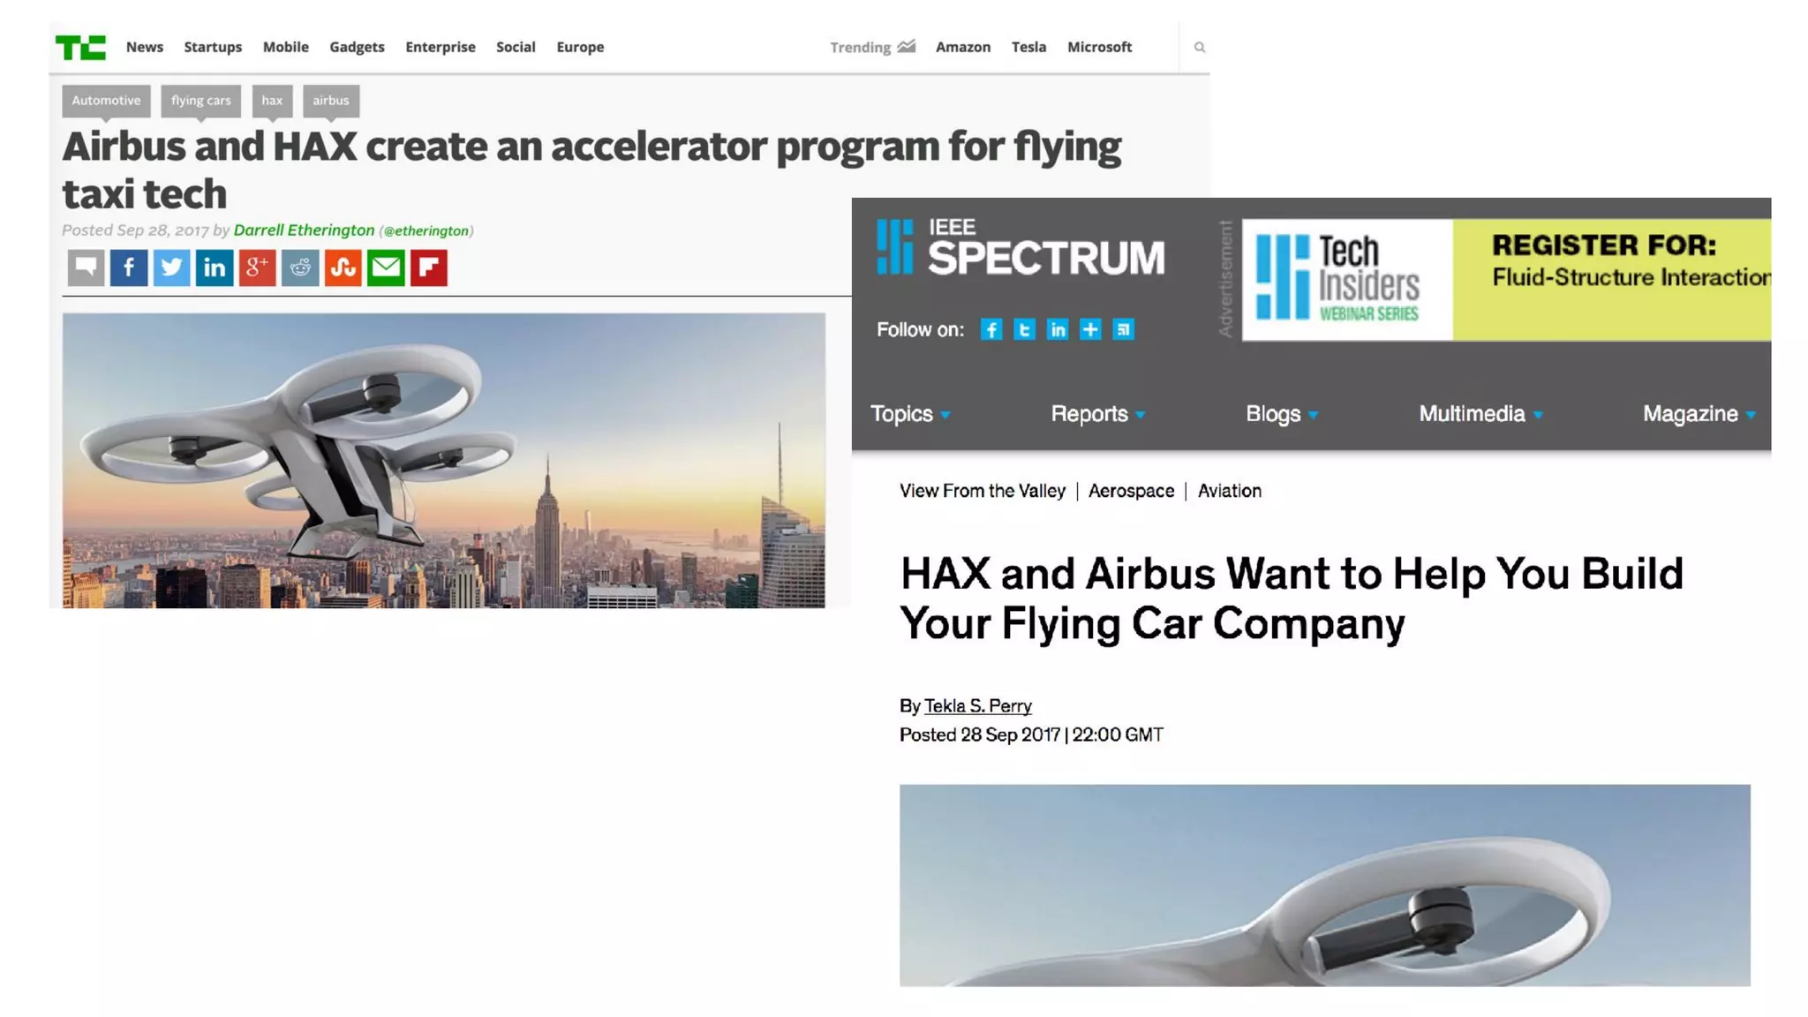This screenshot has width=1808, height=1017.
Task: Click the TechCrunch logo icon
Action: click(80, 47)
